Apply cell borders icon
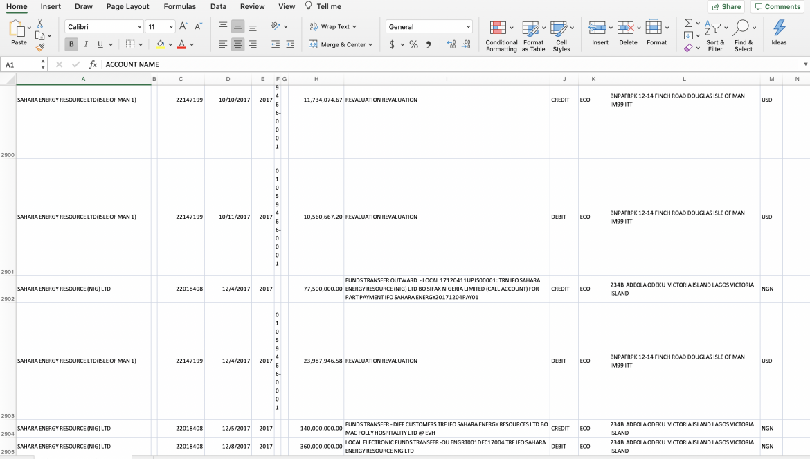The image size is (810, 459). pyautogui.click(x=130, y=44)
